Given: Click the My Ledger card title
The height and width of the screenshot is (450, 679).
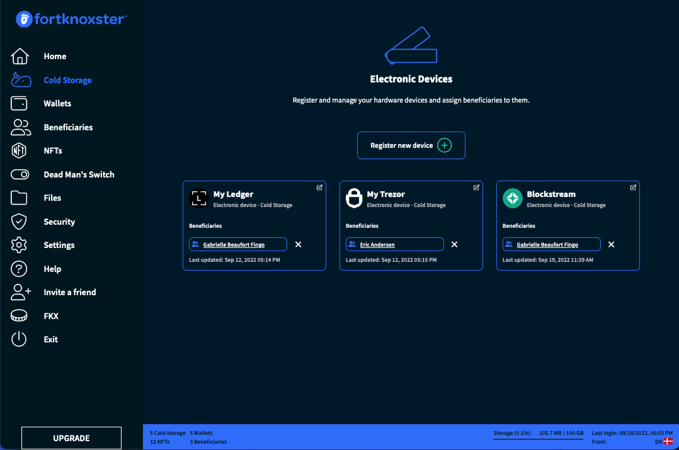Looking at the screenshot, I should 233,194.
